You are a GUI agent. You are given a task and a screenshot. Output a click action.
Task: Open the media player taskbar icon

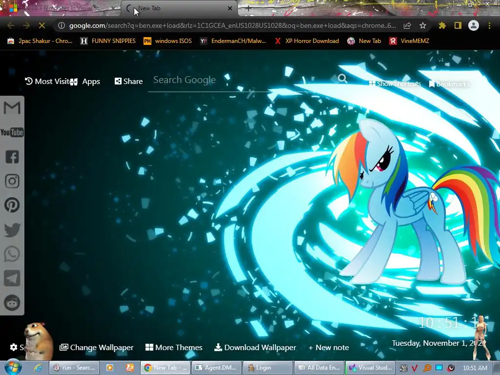110,368
